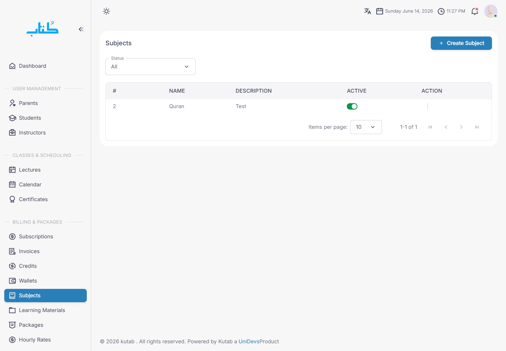Click the Lectures calendar icon
506x351 pixels.
(12, 170)
